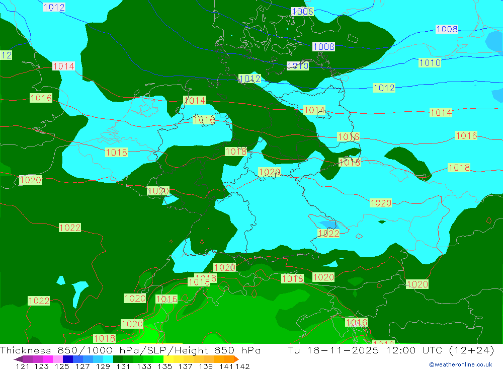Click the legend value 131
The height and width of the screenshot is (369, 503).
click(x=123, y=366)
